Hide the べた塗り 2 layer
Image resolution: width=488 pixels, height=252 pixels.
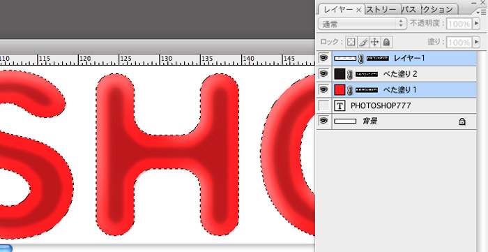point(324,74)
